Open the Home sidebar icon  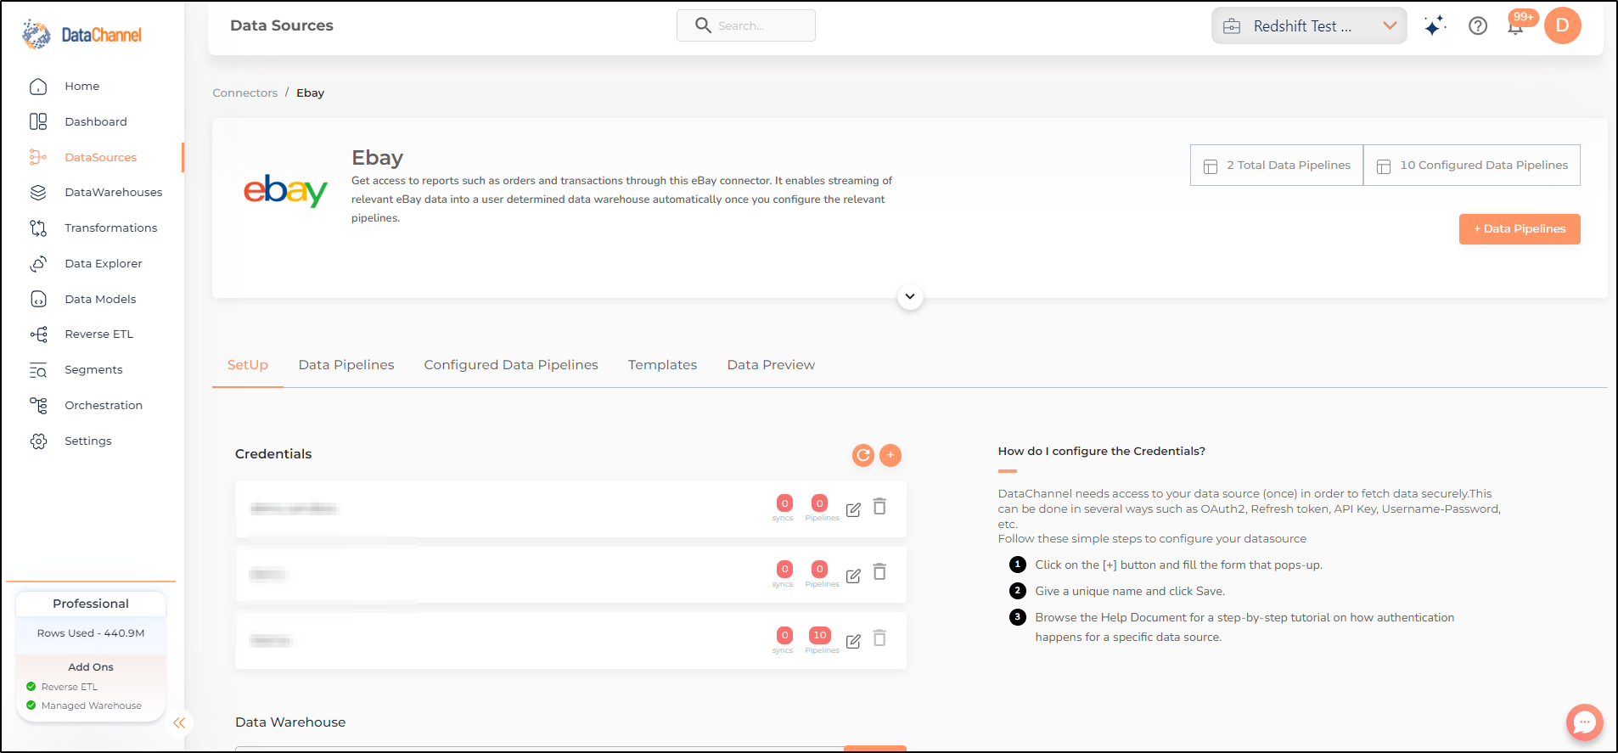coord(38,87)
